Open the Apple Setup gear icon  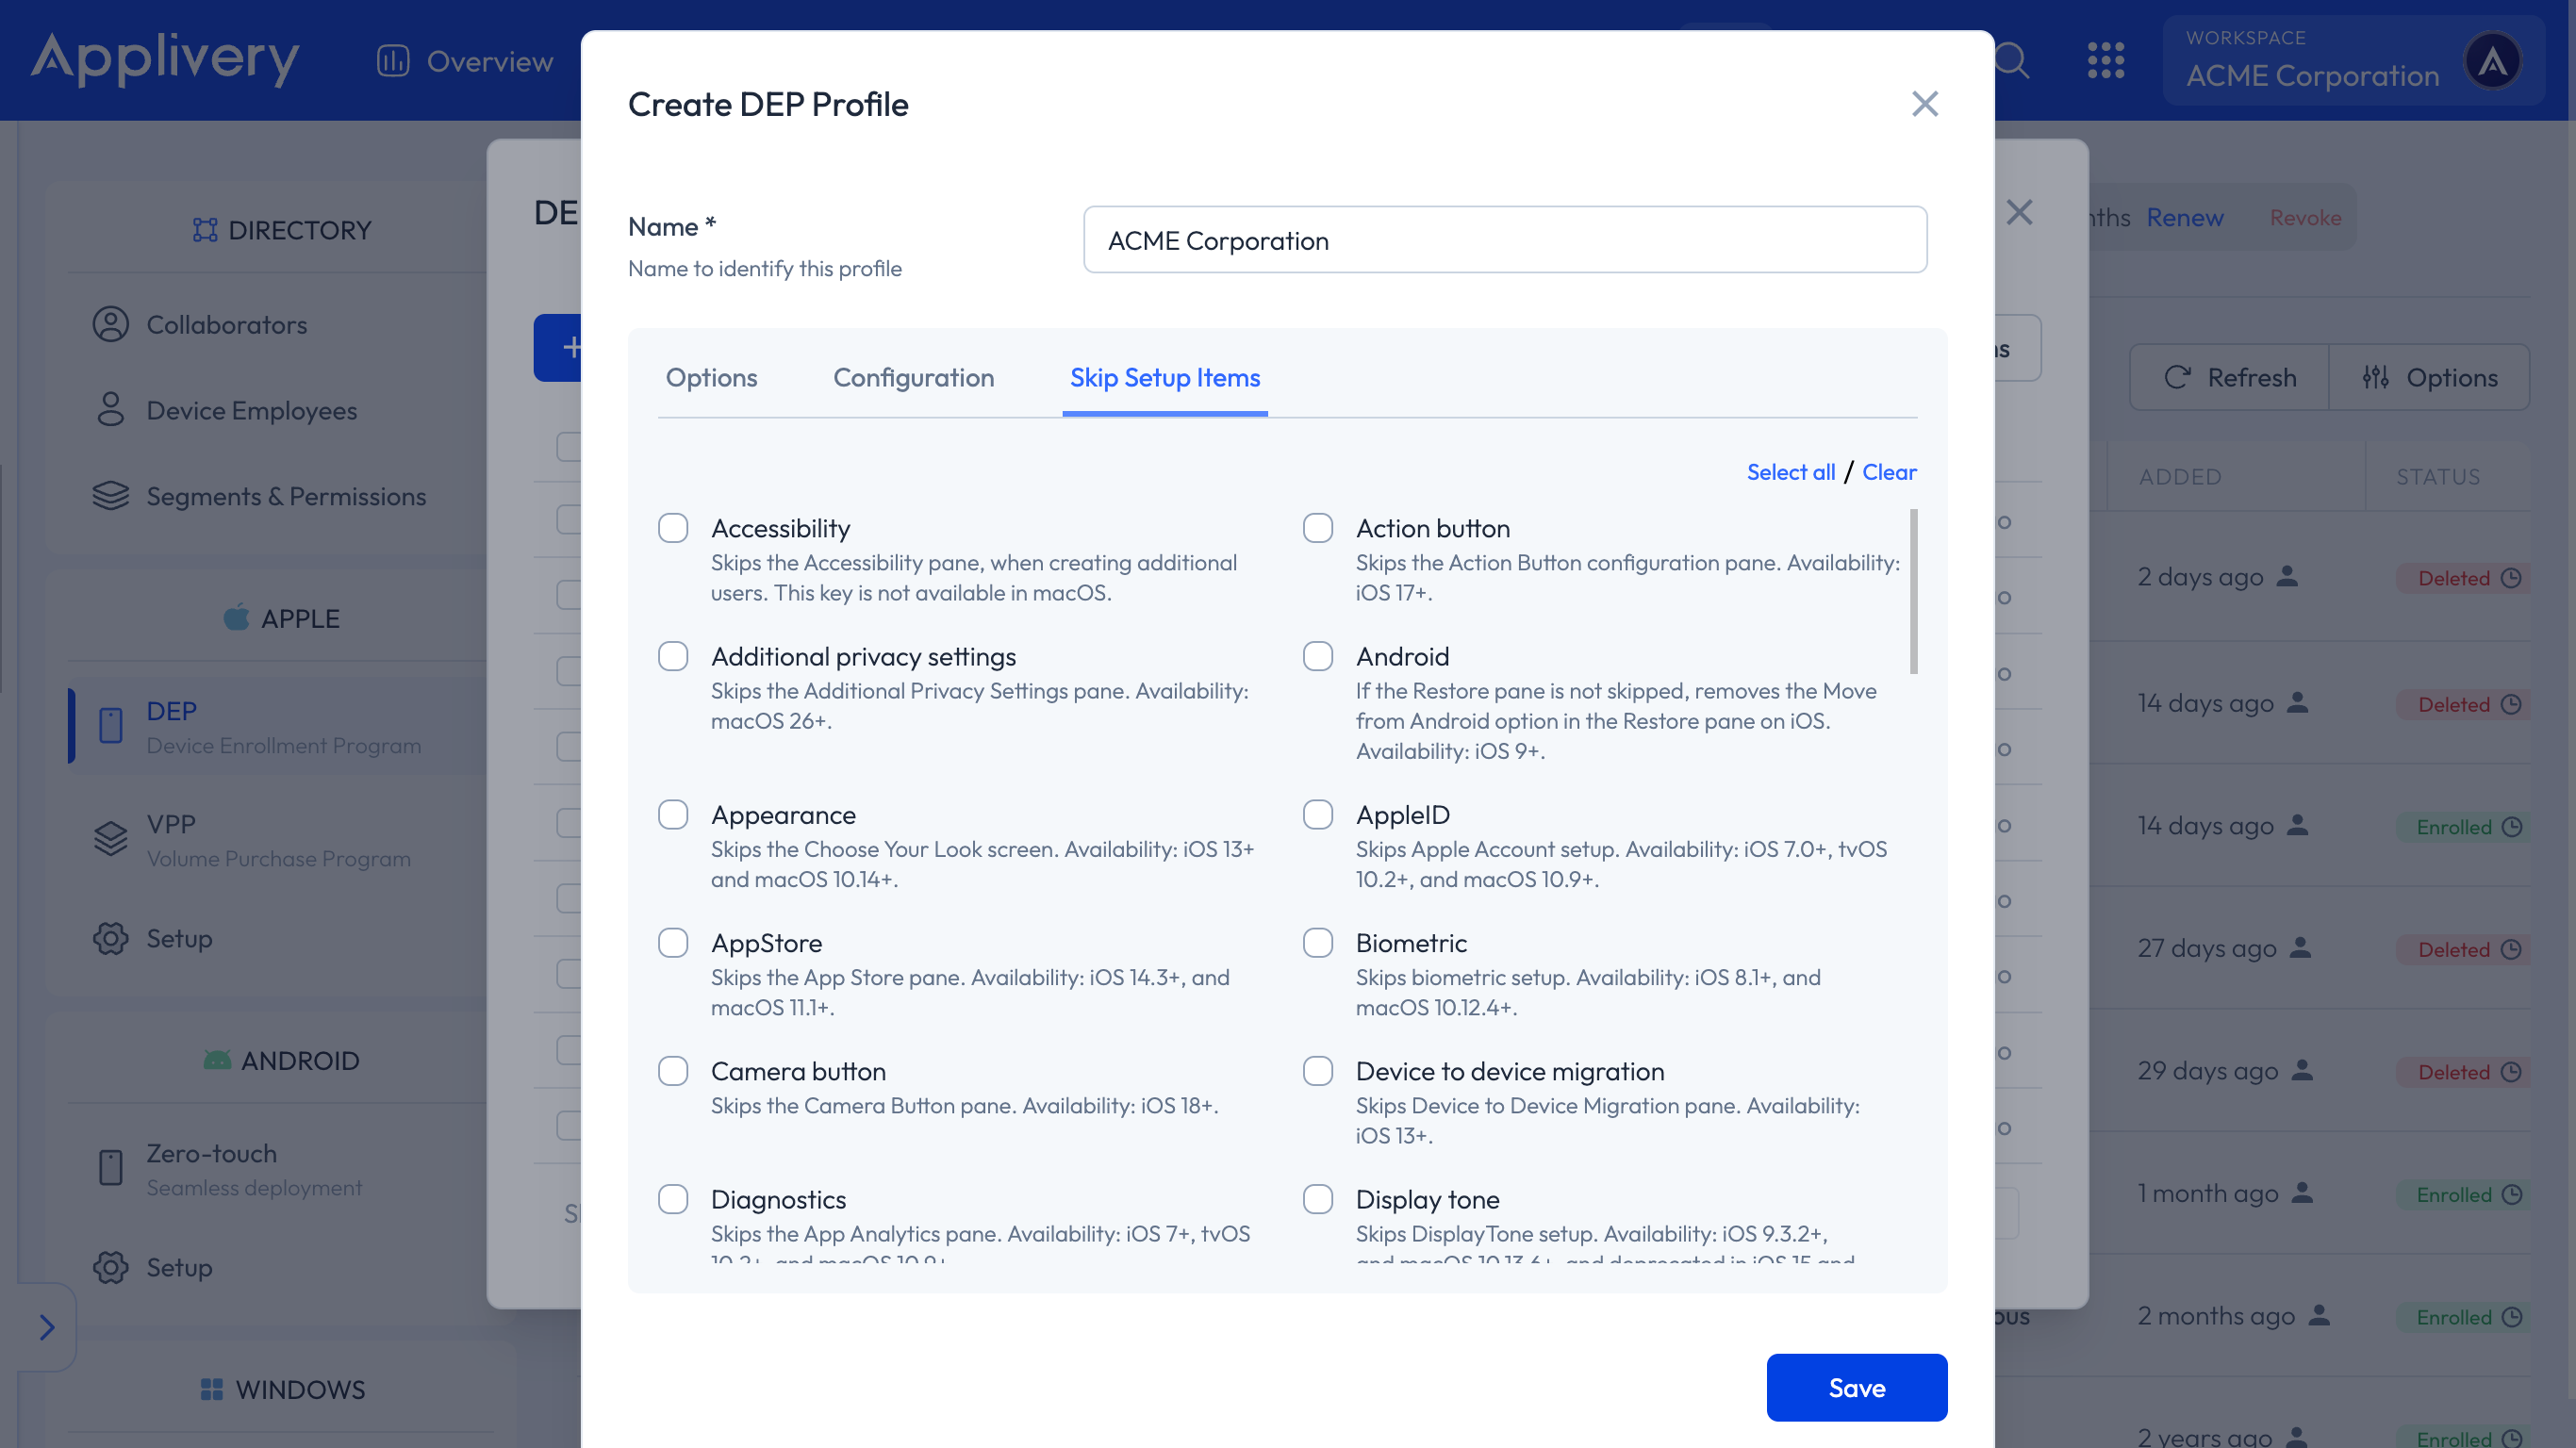click(x=110, y=939)
